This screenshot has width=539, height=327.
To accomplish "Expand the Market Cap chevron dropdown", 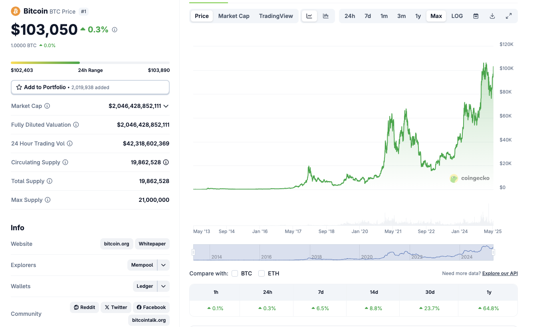I will coord(166,106).
